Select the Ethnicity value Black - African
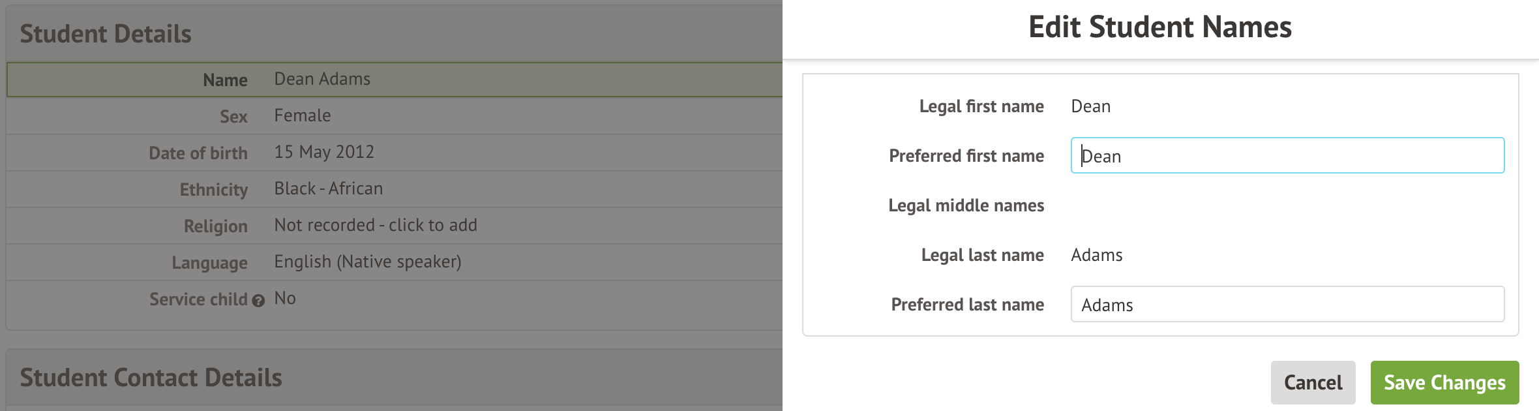 [x=328, y=189]
